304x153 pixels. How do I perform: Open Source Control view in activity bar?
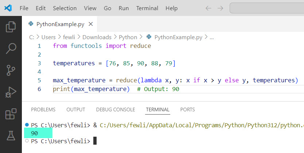[x=11, y=70]
